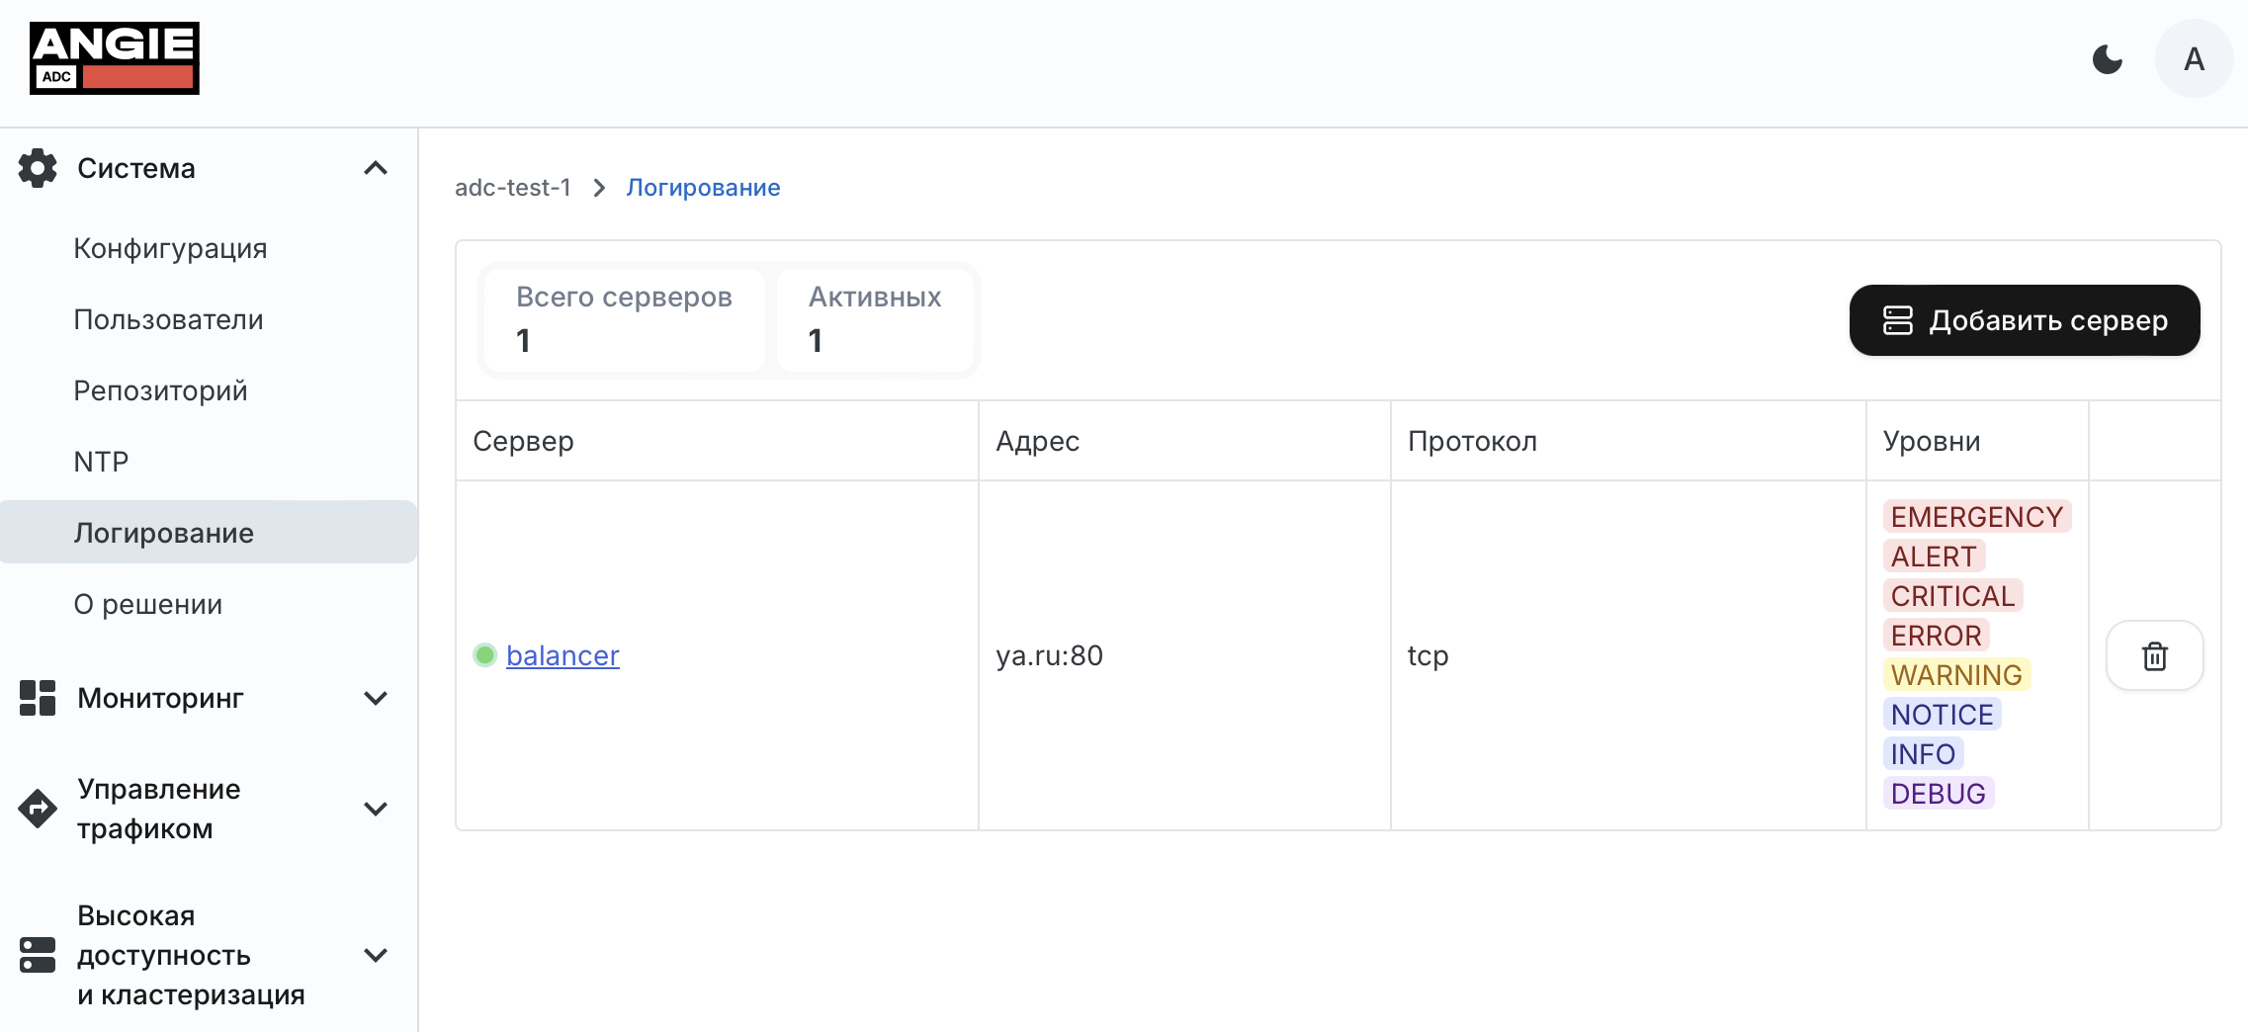The width and height of the screenshot is (2248, 1032).
Task: Open the user avatar menu
Action: tap(2194, 59)
